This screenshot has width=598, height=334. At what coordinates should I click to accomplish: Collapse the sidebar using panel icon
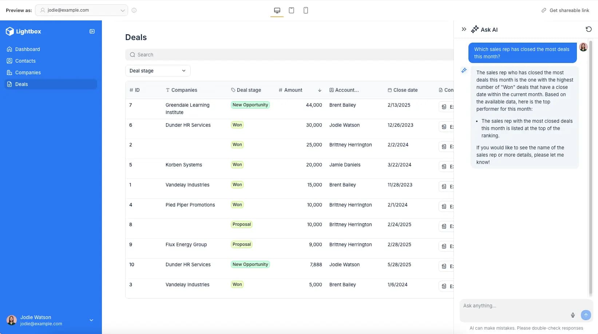92,31
